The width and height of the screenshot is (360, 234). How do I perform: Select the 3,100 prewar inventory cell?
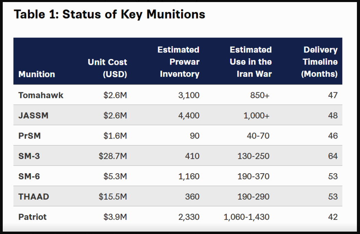pos(189,95)
